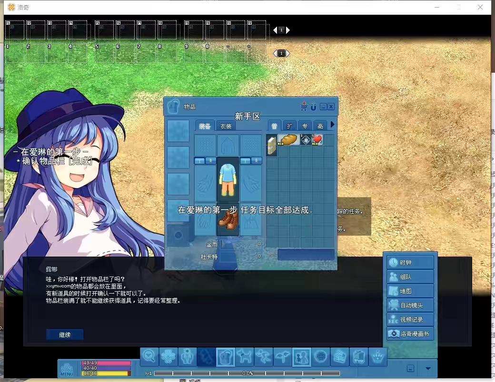Show more inventory tabs with right arrow
Image resolution: width=495 pixels, height=382 pixels.
coord(332,125)
